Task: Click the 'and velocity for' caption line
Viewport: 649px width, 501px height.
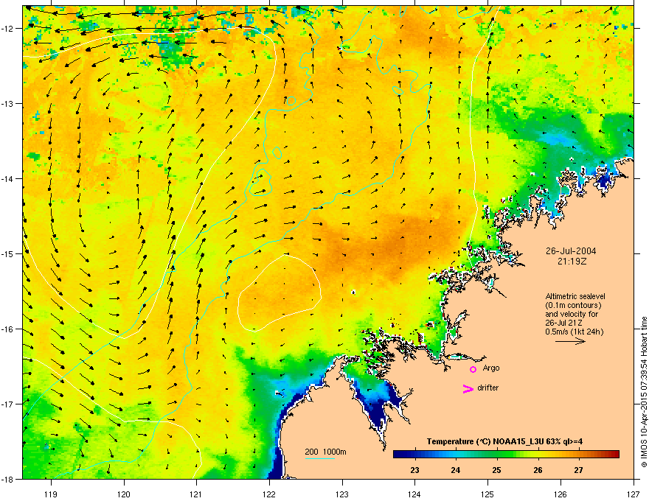Action: click(572, 314)
